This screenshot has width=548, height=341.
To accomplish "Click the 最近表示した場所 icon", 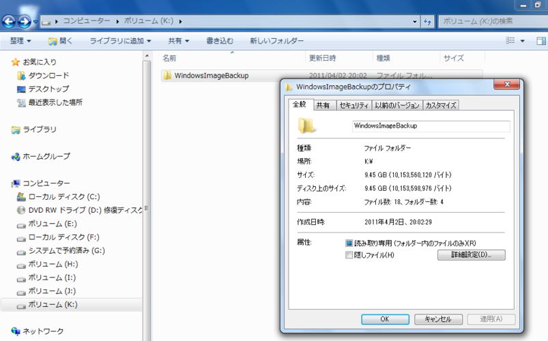I will (x=21, y=103).
